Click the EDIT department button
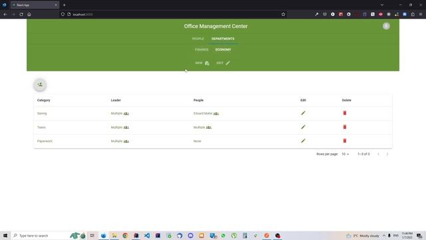This screenshot has width=426, height=240. (223, 63)
